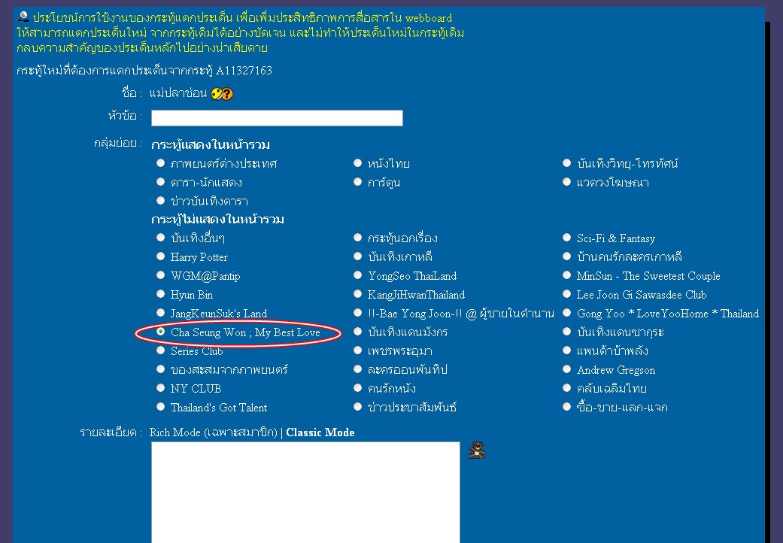Select the Sci-Fi & Fantasy radio button

pos(567,238)
